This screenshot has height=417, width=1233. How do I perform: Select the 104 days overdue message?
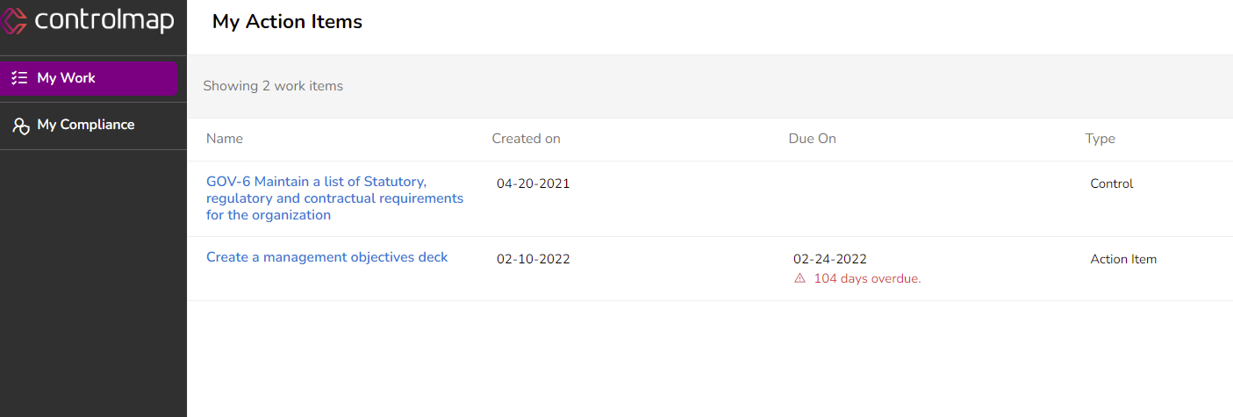(x=867, y=279)
